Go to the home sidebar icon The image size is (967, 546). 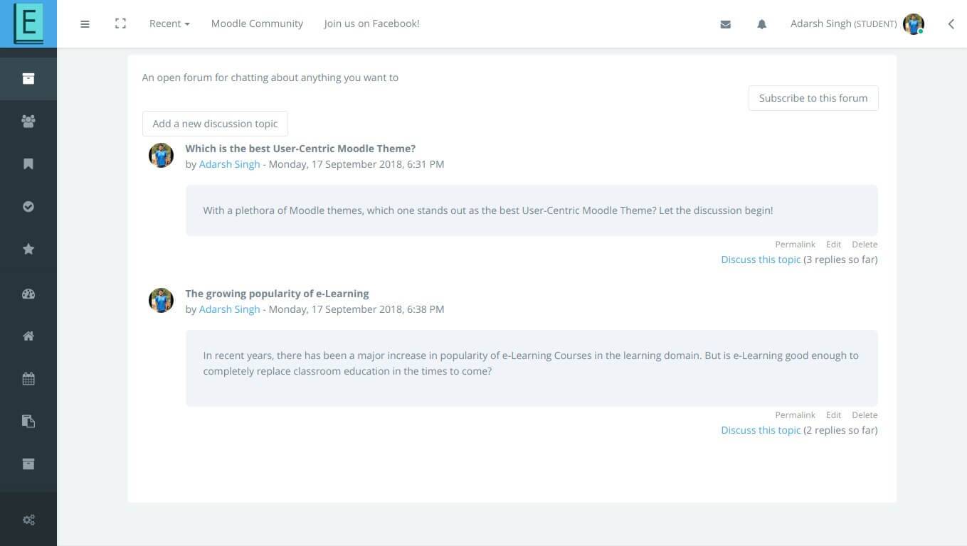pos(28,336)
